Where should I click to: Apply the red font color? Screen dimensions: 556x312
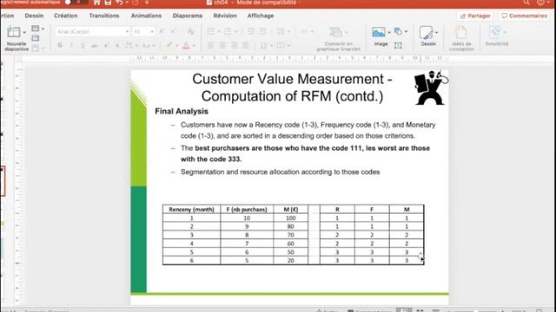click(186, 45)
